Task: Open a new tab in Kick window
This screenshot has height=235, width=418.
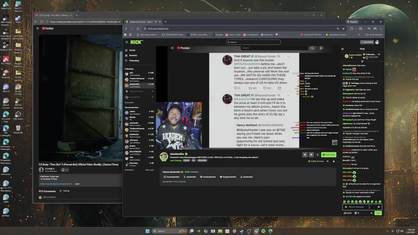Action: tap(166, 22)
